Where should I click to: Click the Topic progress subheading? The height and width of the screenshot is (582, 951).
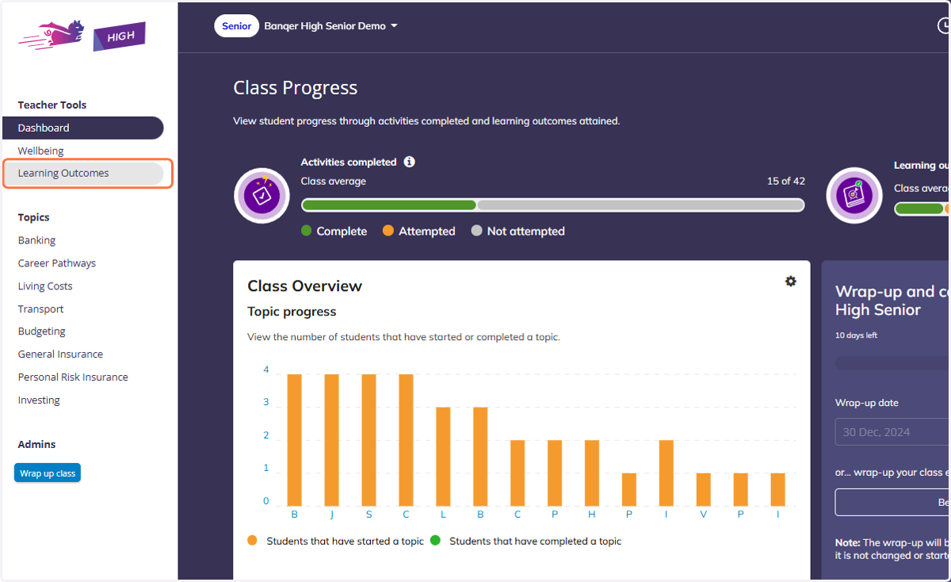point(292,312)
